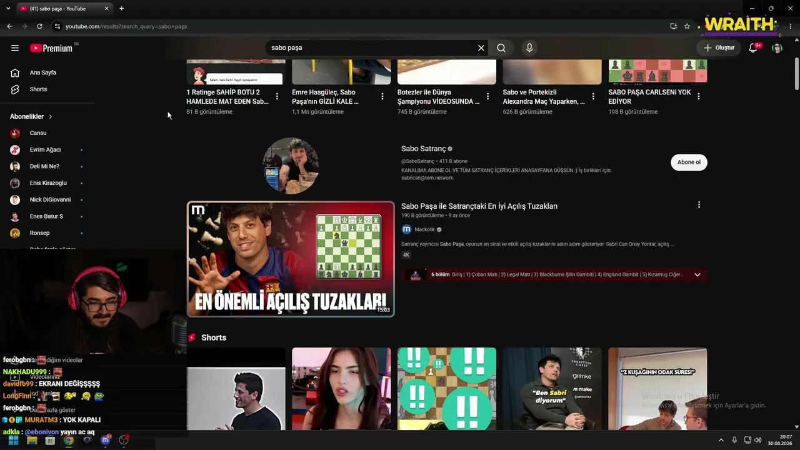The height and width of the screenshot is (450, 800).
Task: Open the Botezler ile Dünya Şampiyonu title
Action: 439,97
